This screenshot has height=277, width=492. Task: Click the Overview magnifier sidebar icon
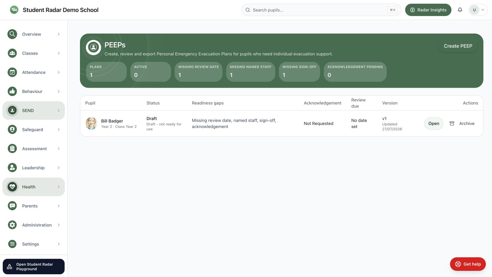click(12, 34)
